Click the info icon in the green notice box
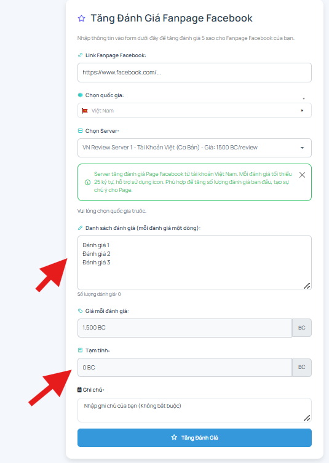The height and width of the screenshot is (463, 329). [x=87, y=182]
